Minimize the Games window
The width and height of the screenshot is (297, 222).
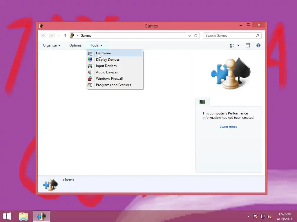tap(241, 25)
